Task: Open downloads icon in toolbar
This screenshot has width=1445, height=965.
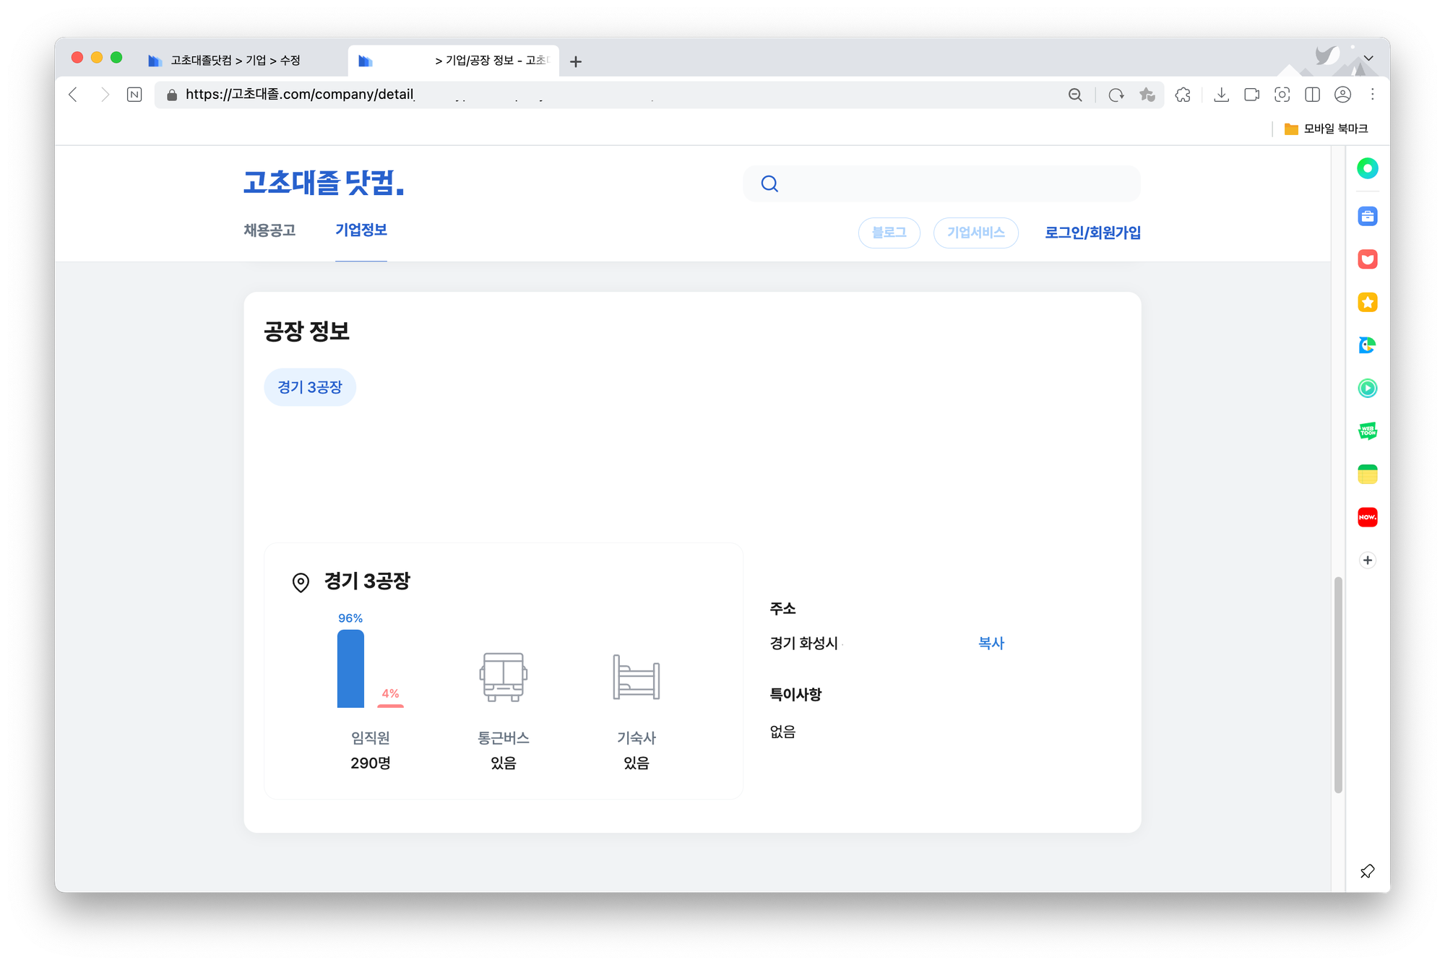Action: [1221, 95]
